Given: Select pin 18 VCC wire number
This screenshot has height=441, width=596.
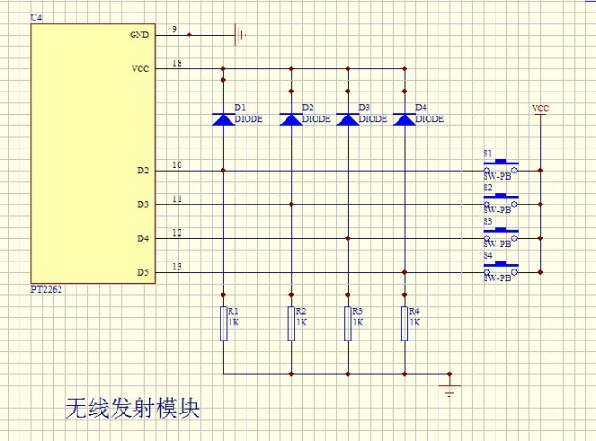Looking at the screenshot, I should pyautogui.click(x=177, y=63).
